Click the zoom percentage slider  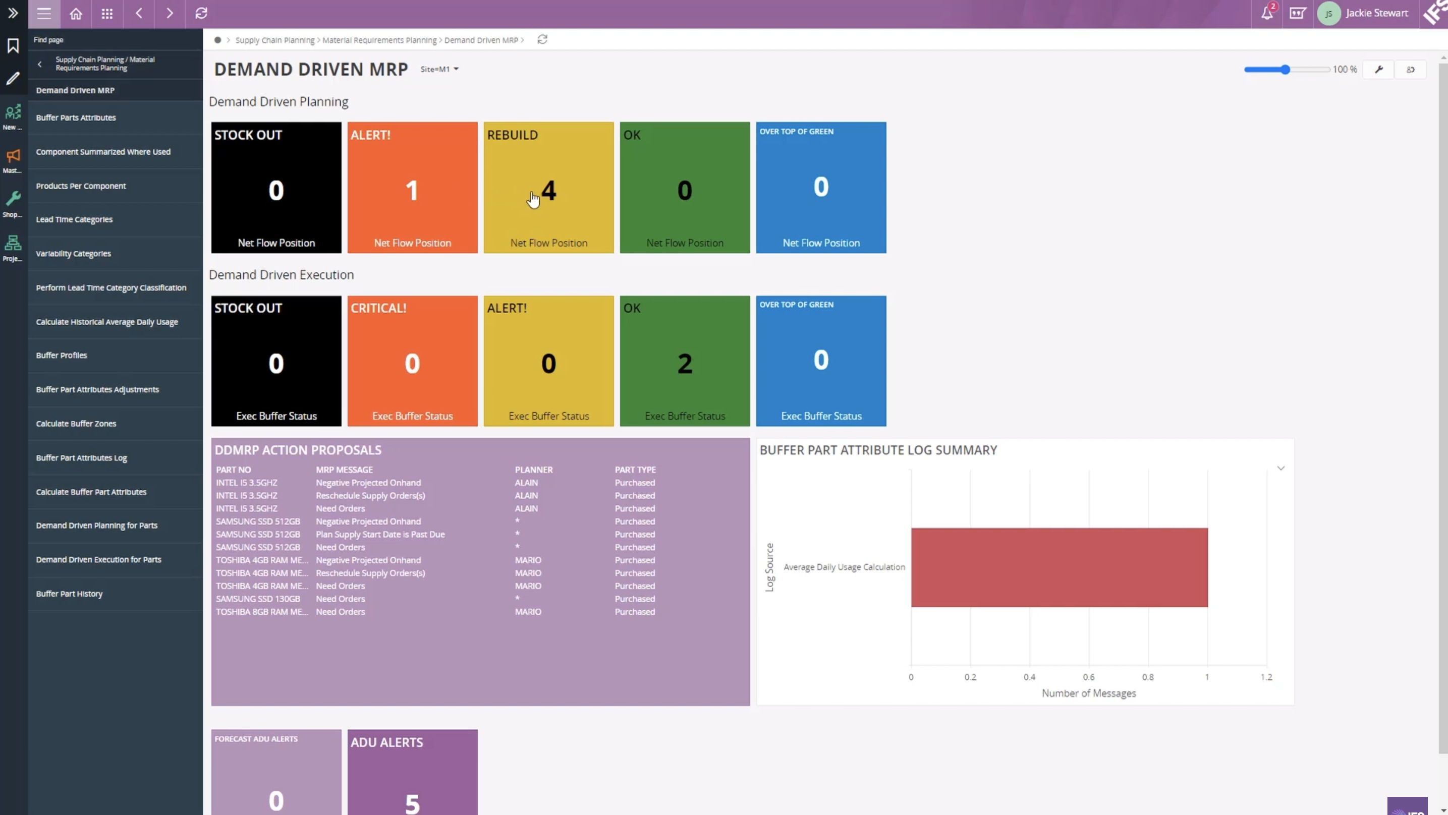click(x=1286, y=70)
